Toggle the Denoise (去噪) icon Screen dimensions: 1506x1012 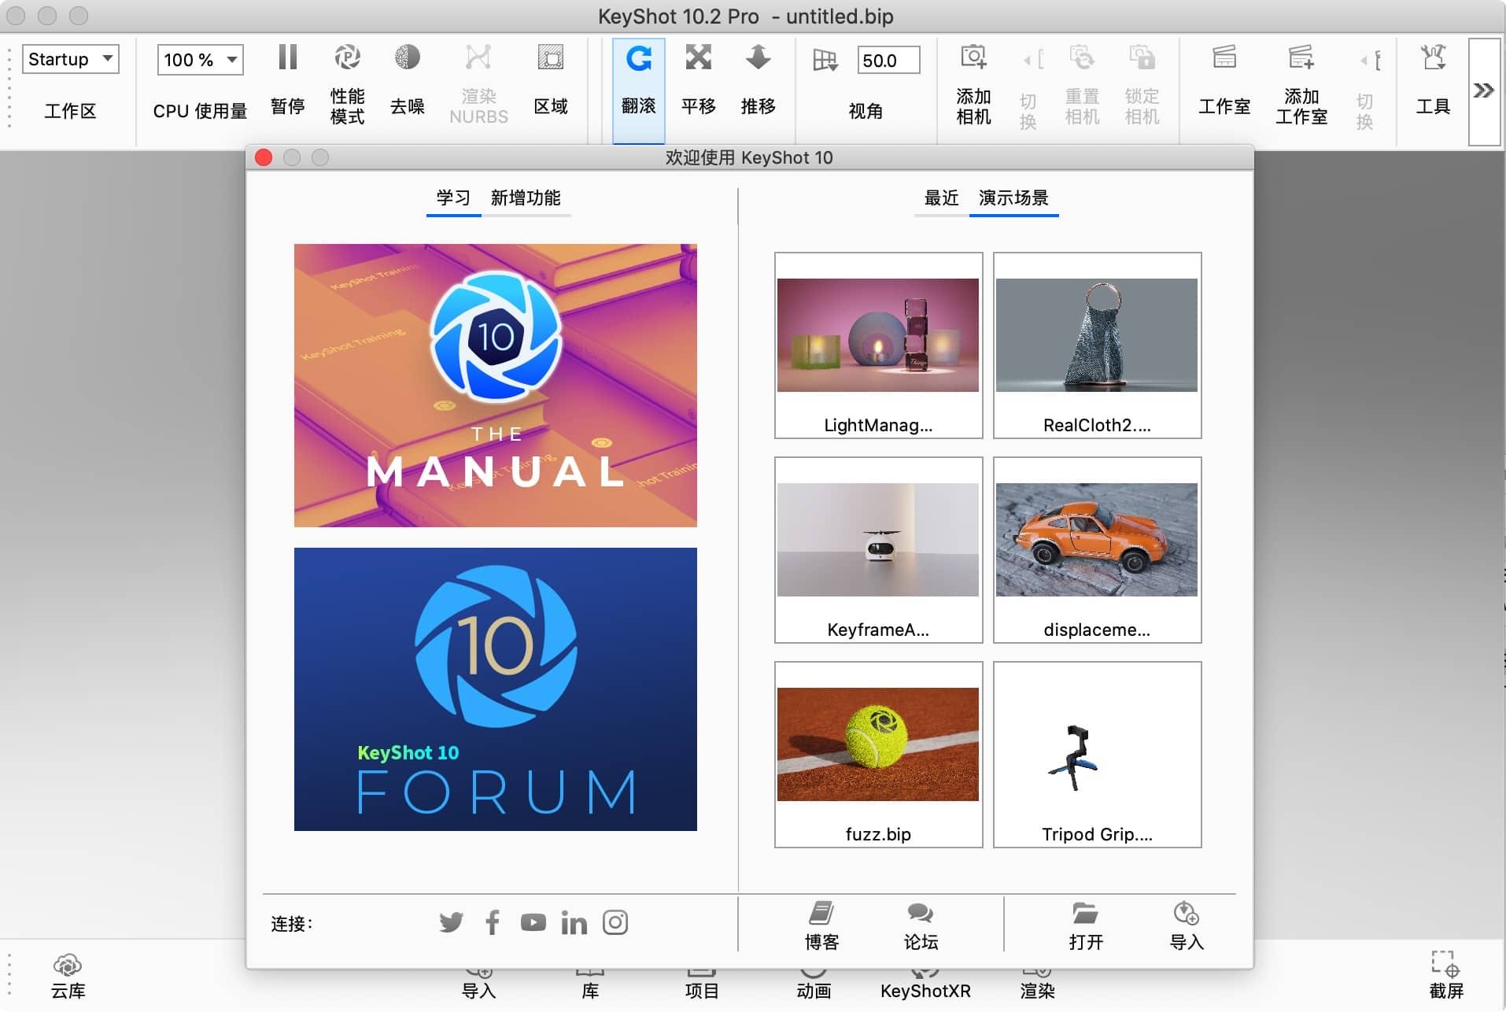click(407, 57)
